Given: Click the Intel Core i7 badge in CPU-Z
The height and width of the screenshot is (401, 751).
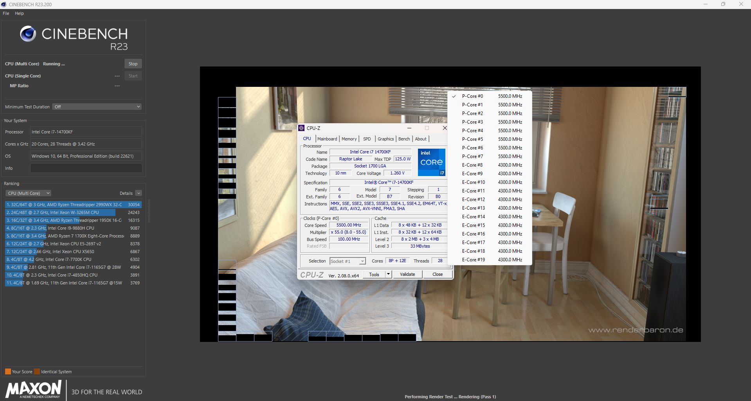Looking at the screenshot, I should pos(431,162).
